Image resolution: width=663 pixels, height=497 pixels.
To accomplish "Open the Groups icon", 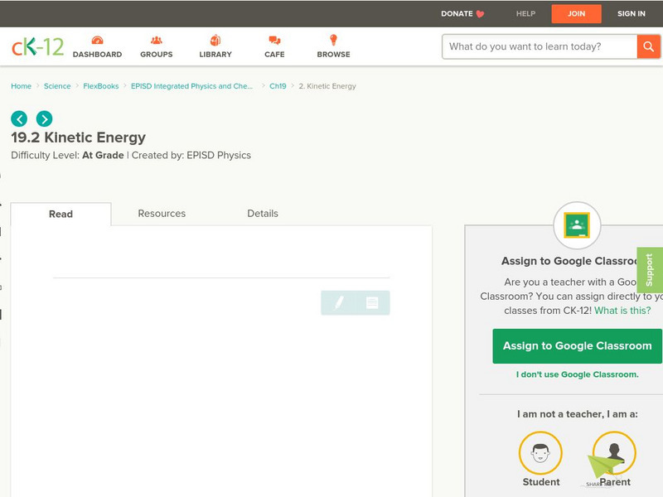I will (156, 41).
